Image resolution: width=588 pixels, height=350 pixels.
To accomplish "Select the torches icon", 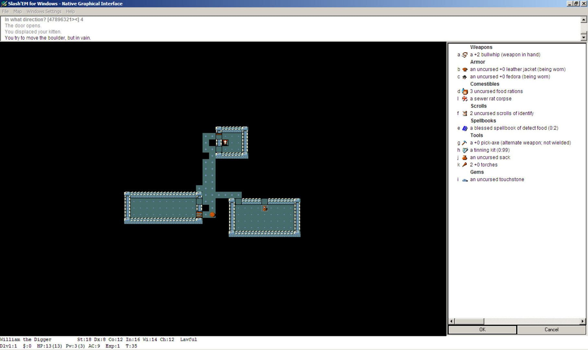I will click(465, 165).
